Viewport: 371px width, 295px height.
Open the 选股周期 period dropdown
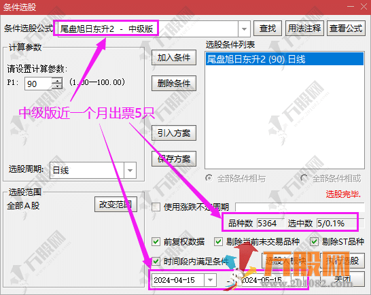click(130, 170)
